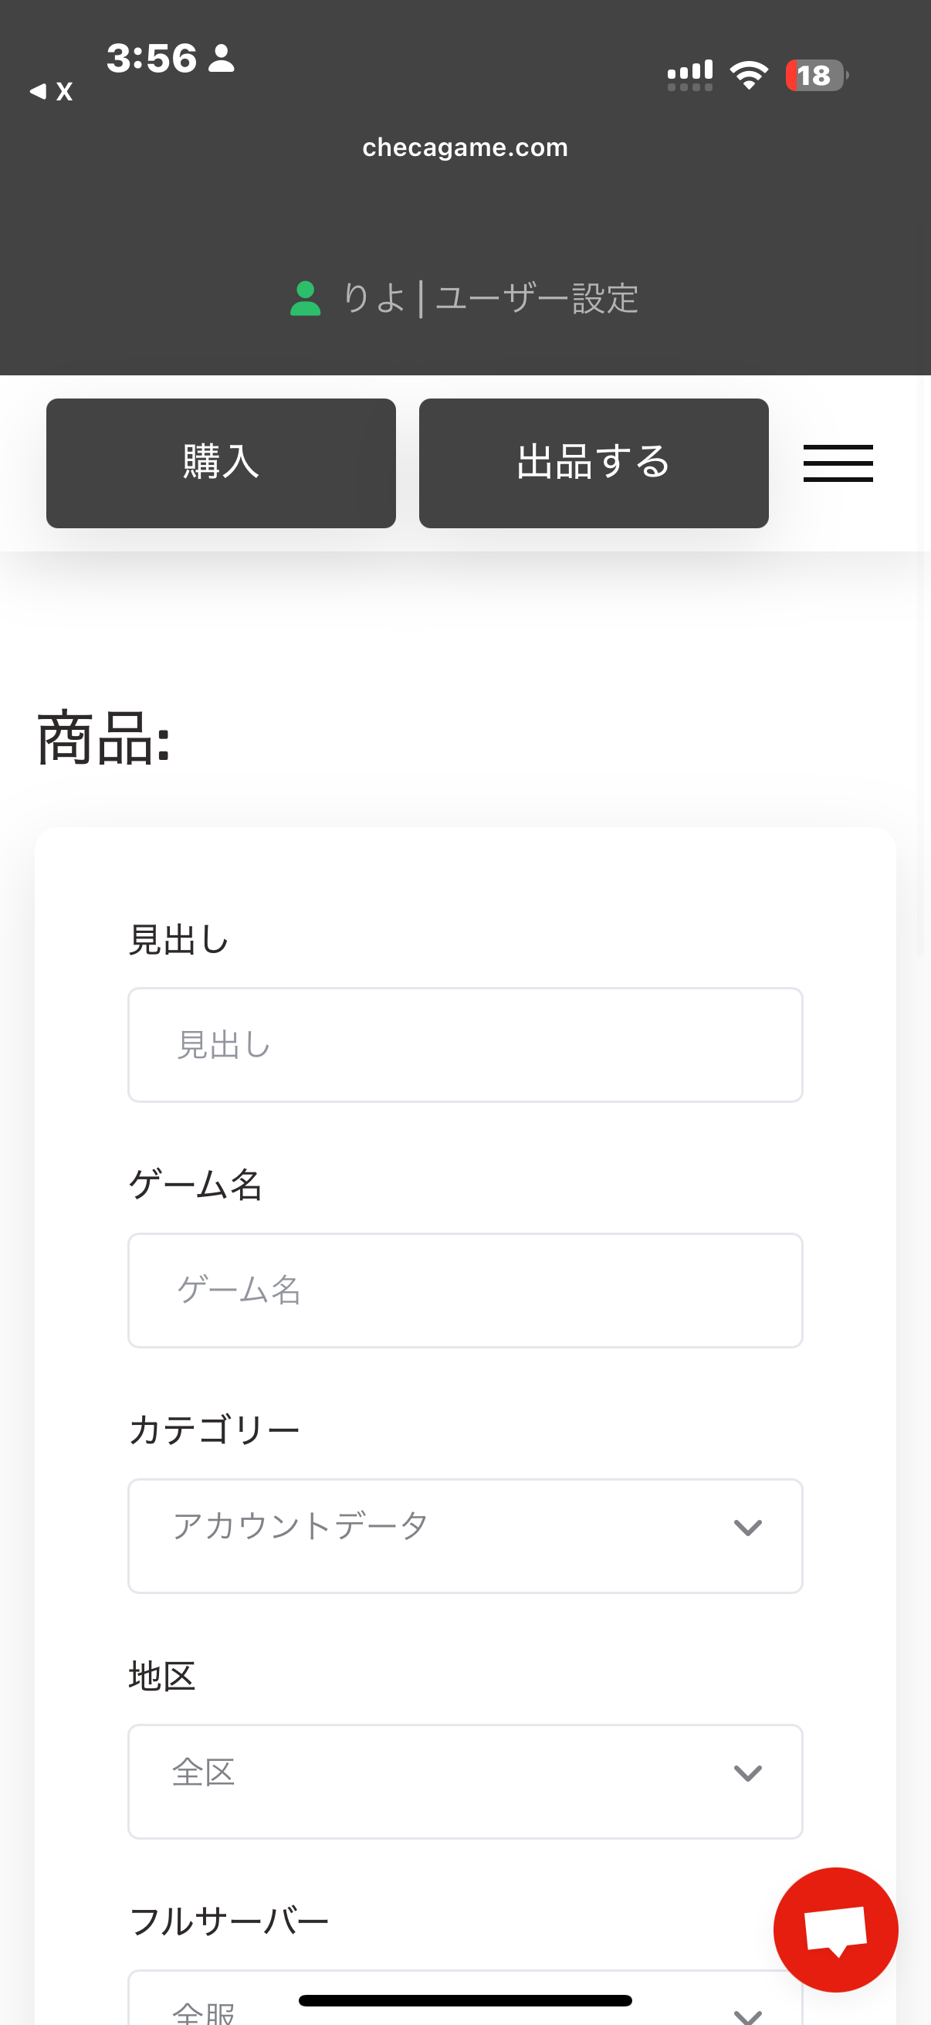This screenshot has width=931, height=2025.
Task: Open the red chat support bubble
Action: pyautogui.click(x=835, y=1929)
